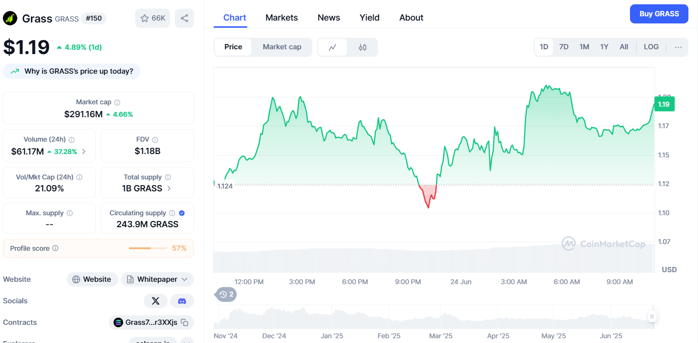Screen dimensions: 698x343
Task: Click the 21.09% Vol/Mkt Cap value
Action: tap(49, 188)
